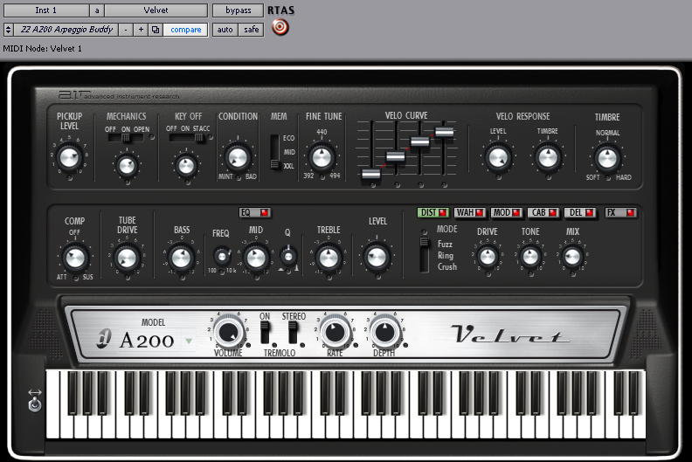Select the ECO memory mode label
Screen dimensions: 692x462
point(288,138)
